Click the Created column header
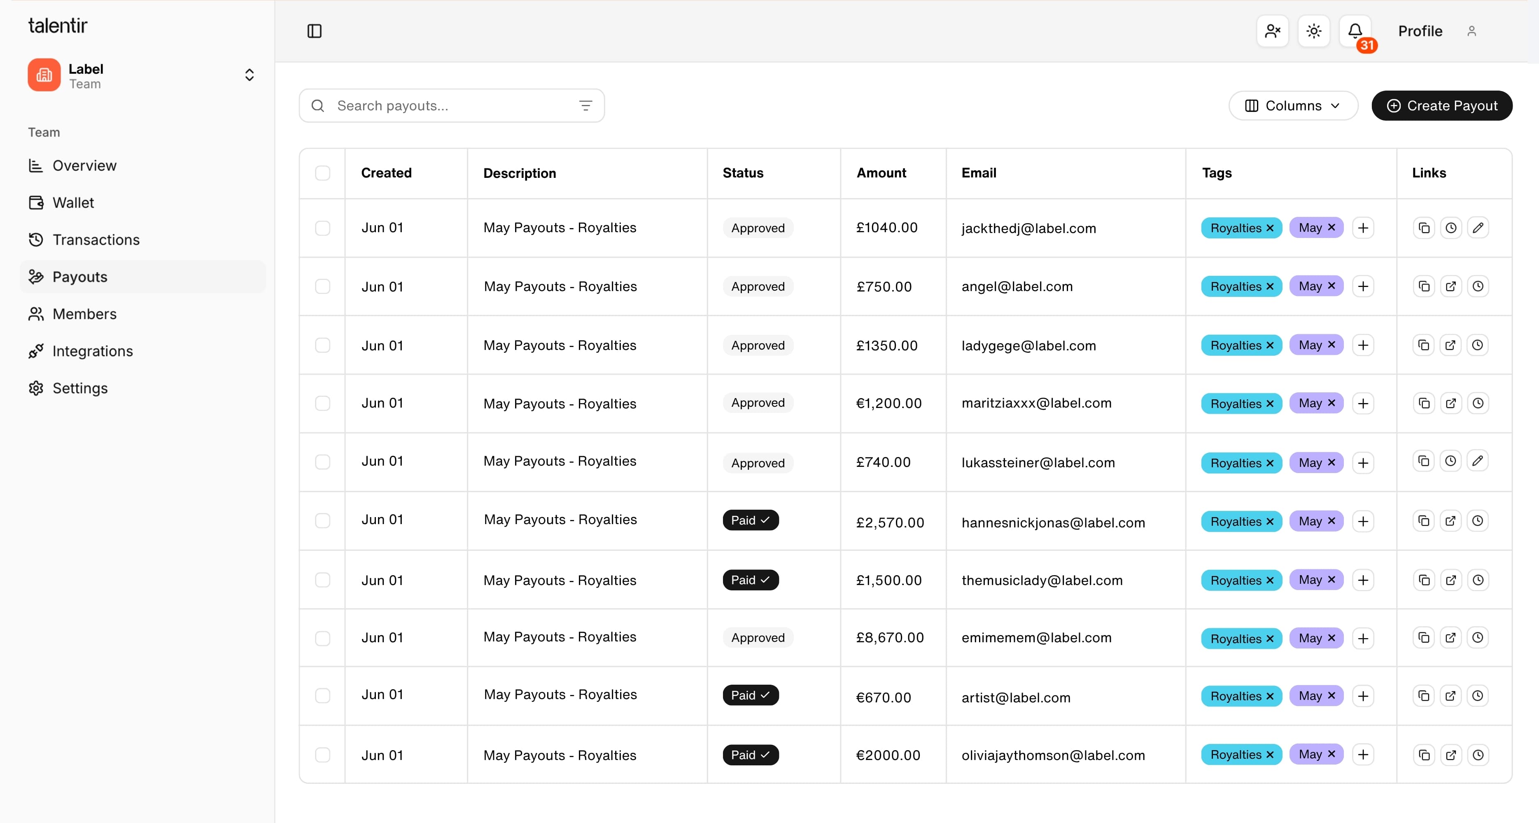This screenshot has width=1539, height=823. tap(386, 173)
